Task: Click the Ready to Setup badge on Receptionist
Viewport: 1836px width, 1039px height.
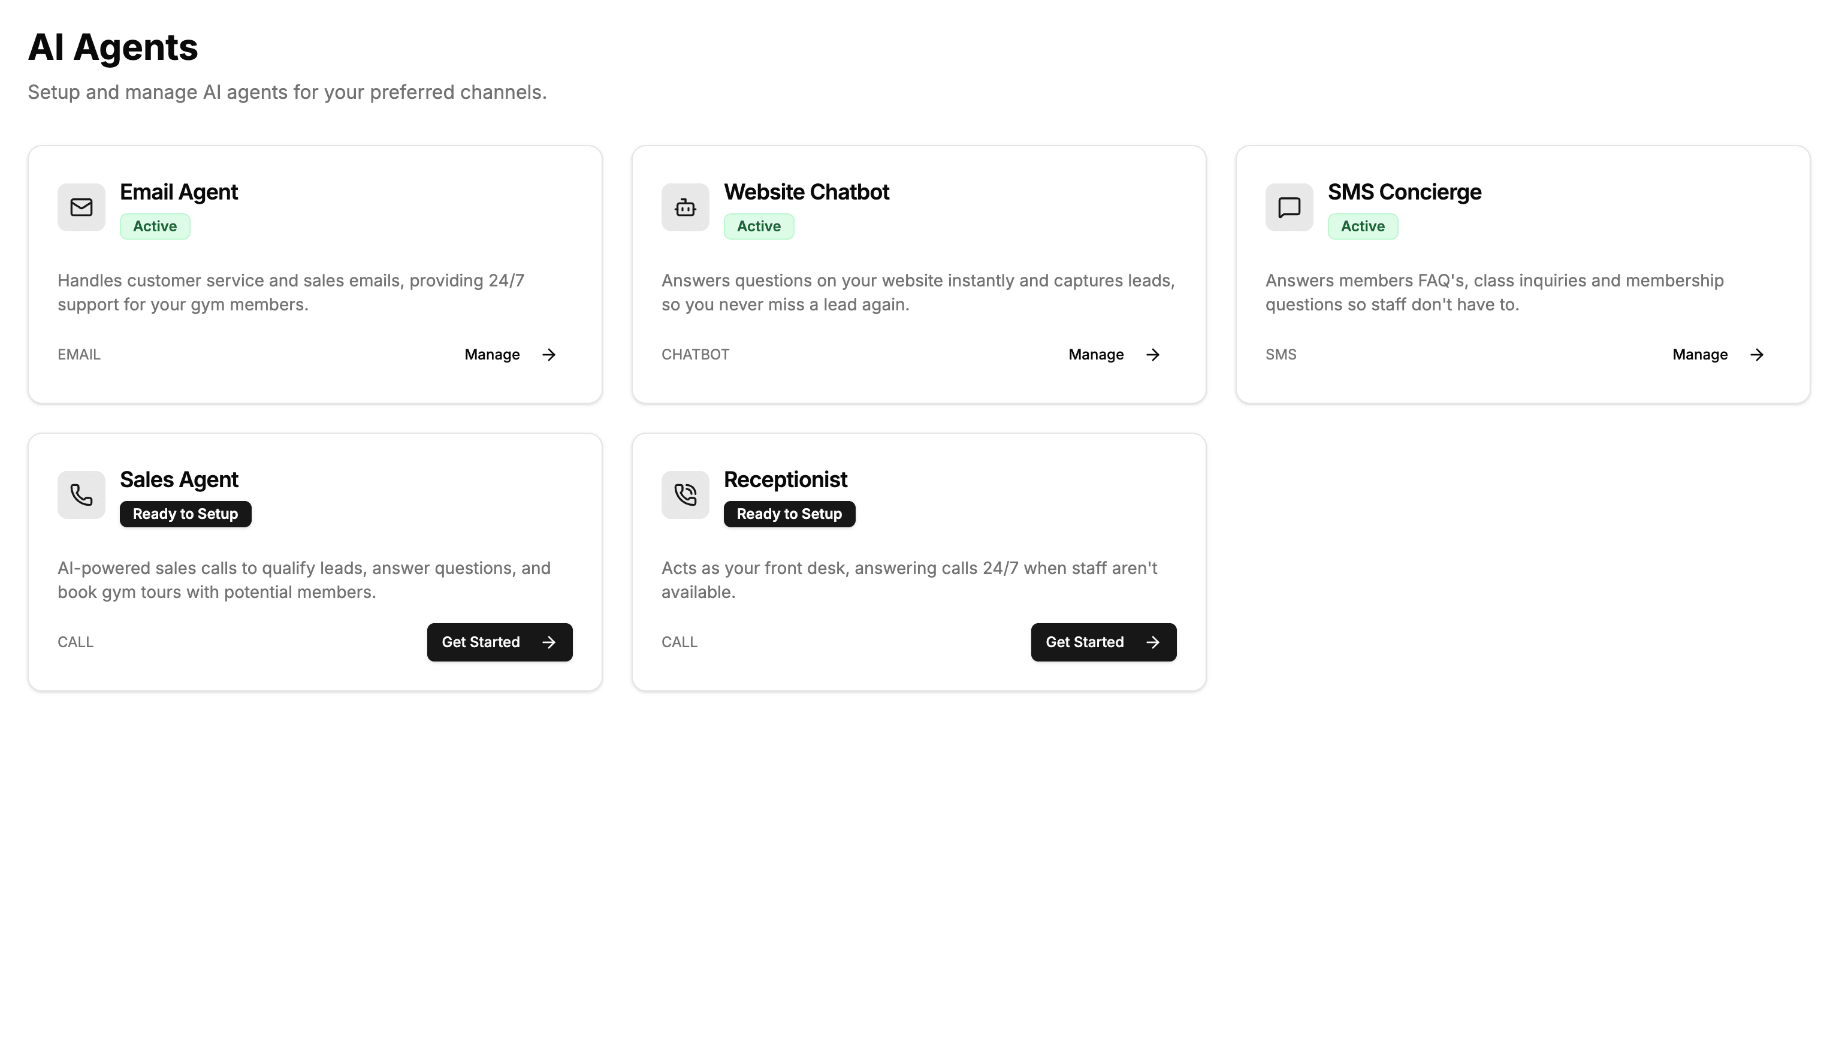Action: [789, 514]
